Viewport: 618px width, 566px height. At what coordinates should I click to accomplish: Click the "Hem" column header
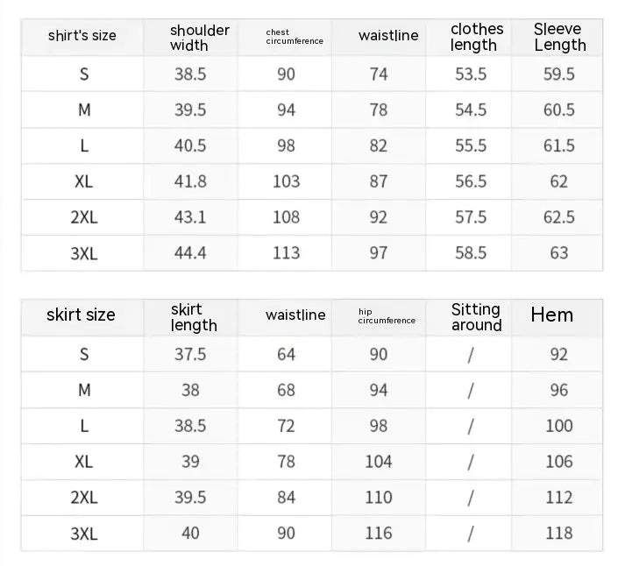(552, 315)
